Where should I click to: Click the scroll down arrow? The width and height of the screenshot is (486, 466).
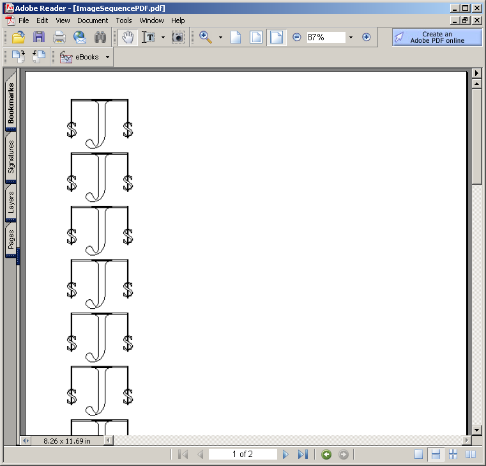pyautogui.click(x=476, y=430)
